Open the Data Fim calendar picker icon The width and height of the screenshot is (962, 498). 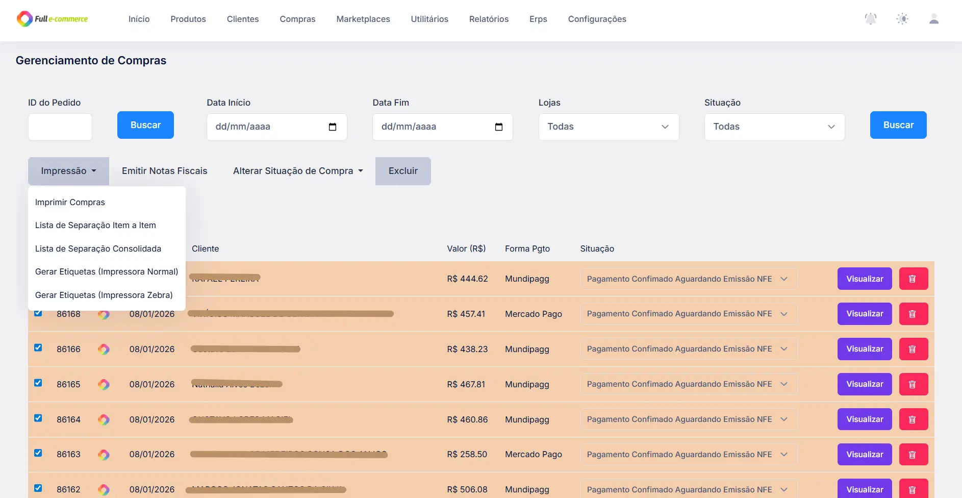click(499, 127)
